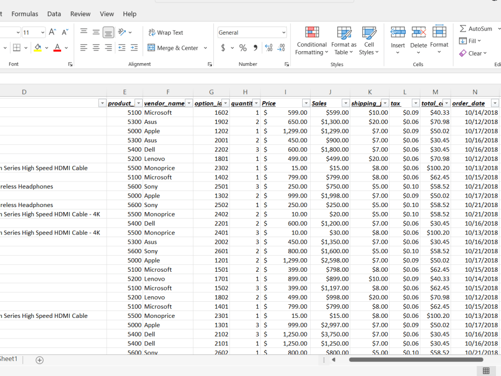501x376 pixels.
Task: Align text to the right
Action: pyautogui.click(x=108, y=48)
